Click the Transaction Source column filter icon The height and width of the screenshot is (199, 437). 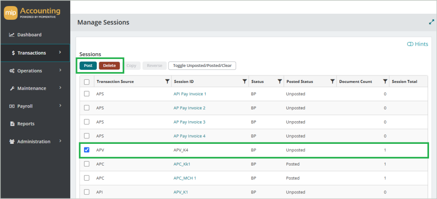click(167, 82)
